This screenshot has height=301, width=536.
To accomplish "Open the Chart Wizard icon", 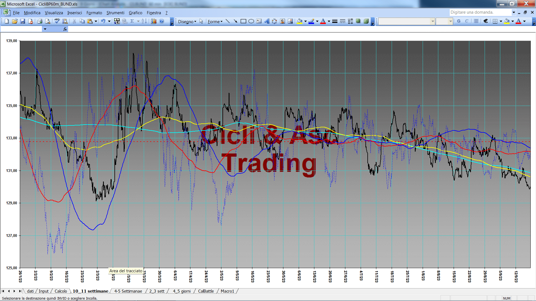I will (154, 21).
